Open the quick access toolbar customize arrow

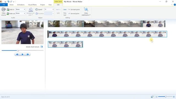[x=14, y=2]
